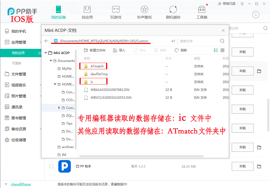Click 导出 export toolbar button
The width and height of the screenshot is (270, 188).
click(x=140, y=50)
